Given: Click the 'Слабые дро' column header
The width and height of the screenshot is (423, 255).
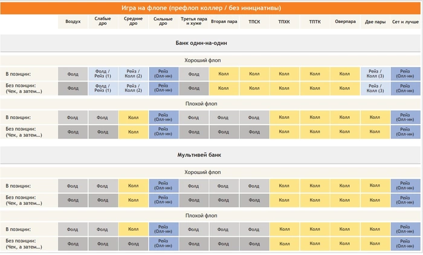Looking at the screenshot, I should coord(103,22).
